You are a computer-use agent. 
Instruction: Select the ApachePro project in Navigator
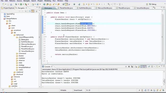[10, 14]
